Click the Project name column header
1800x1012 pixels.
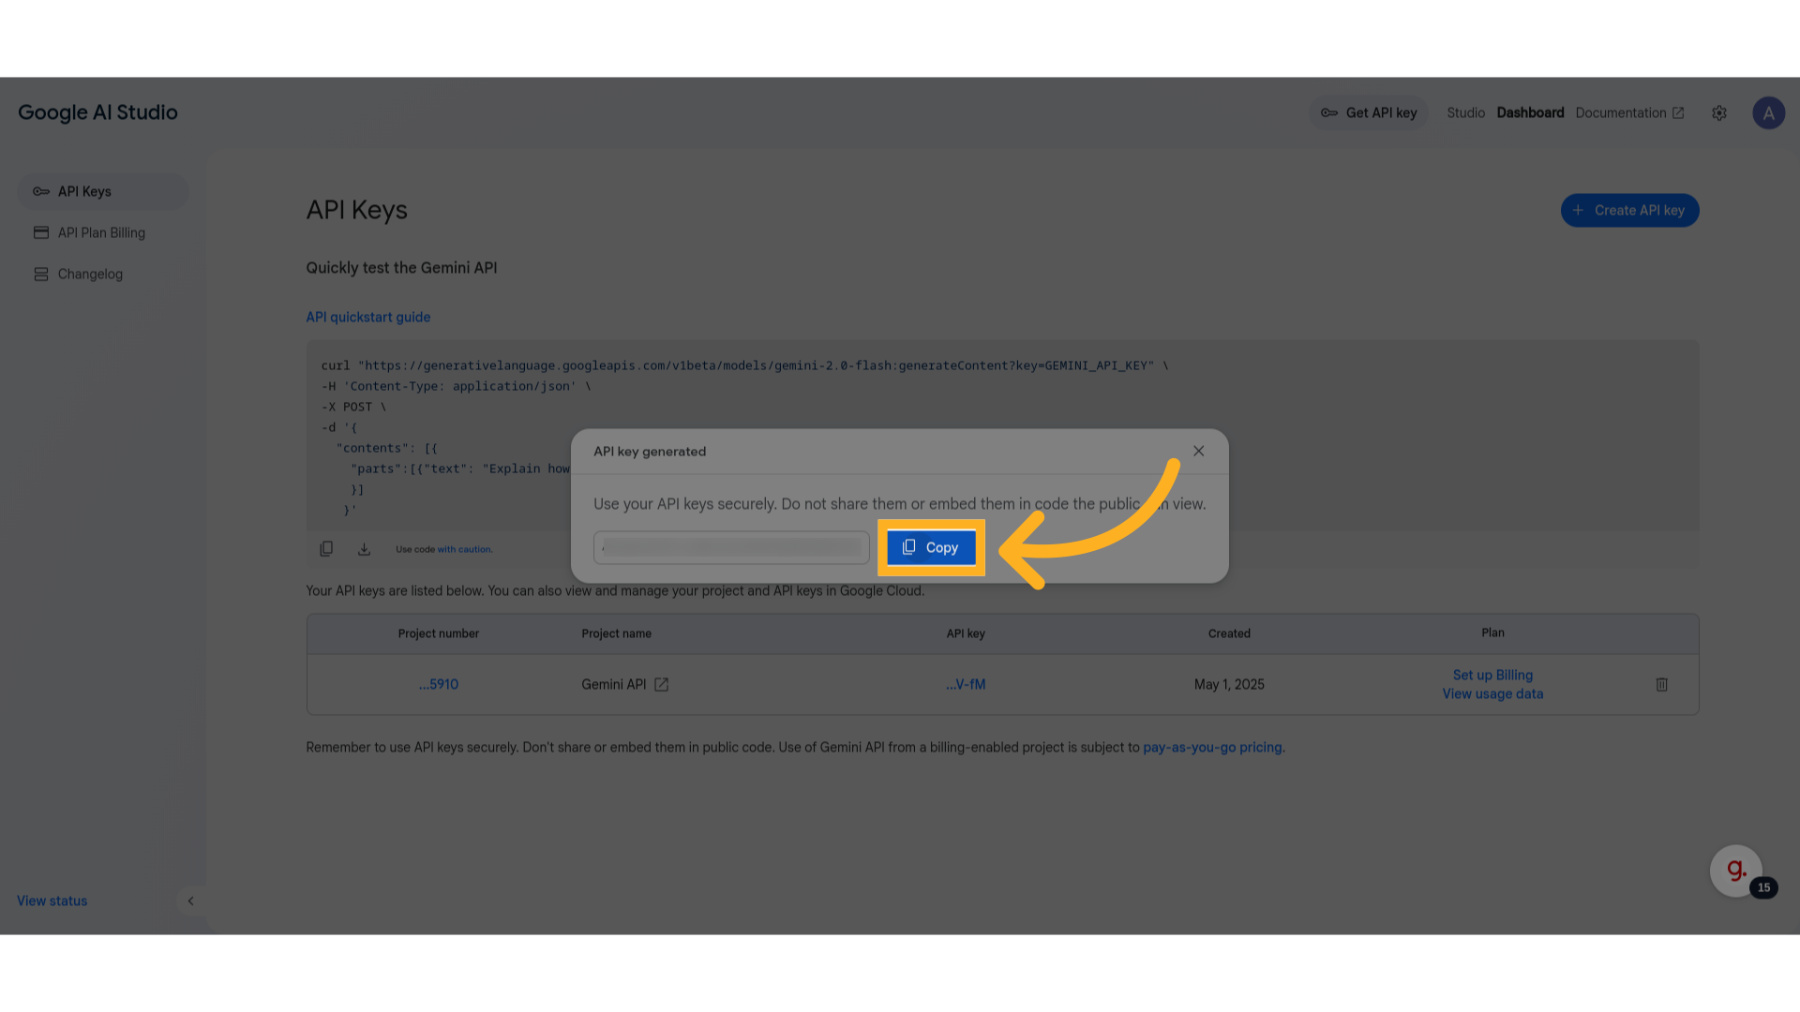tap(616, 633)
